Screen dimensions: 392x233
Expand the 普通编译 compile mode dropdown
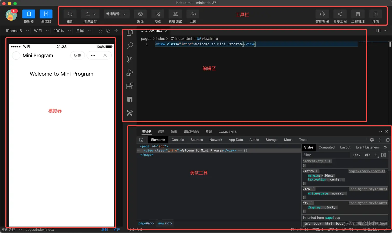(116, 14)
